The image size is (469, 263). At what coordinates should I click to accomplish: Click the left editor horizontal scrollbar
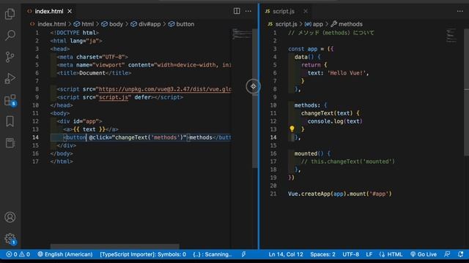point(114,247)
